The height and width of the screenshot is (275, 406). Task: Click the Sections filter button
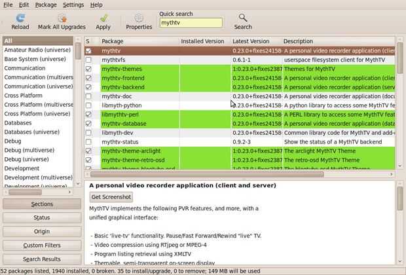(42, 204)
